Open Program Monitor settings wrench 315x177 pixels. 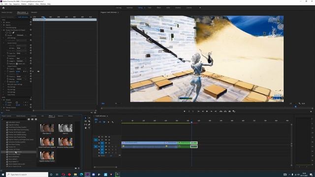pyautogui.click(x=300, y=104)
